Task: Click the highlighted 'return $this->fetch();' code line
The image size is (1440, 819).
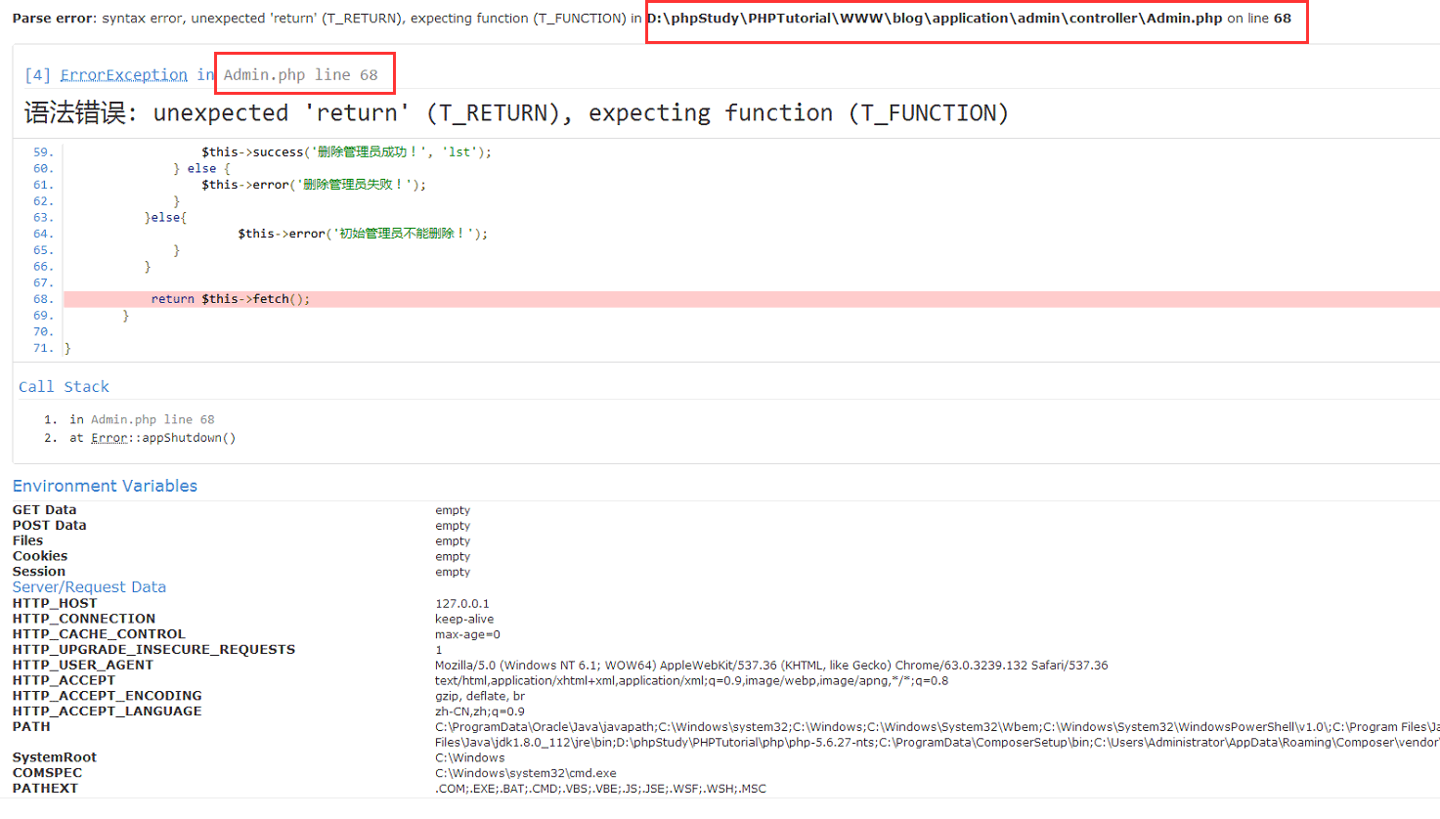Action: [230, 299]
